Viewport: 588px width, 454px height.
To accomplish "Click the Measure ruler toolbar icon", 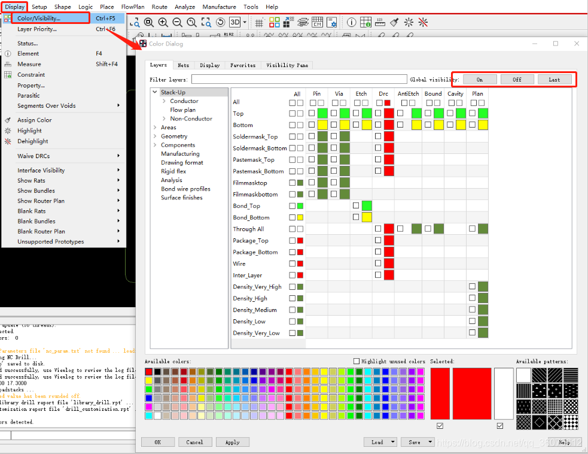I will pos(380,23).
